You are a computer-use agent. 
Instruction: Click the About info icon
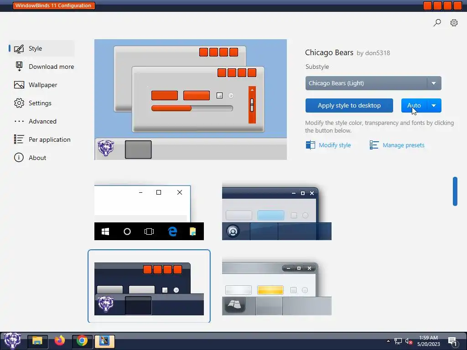click(x=19, y=157)
